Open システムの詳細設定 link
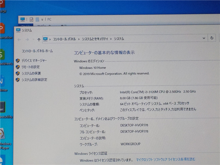The width and height of the screenshot is (220, 165). [34, 80]
